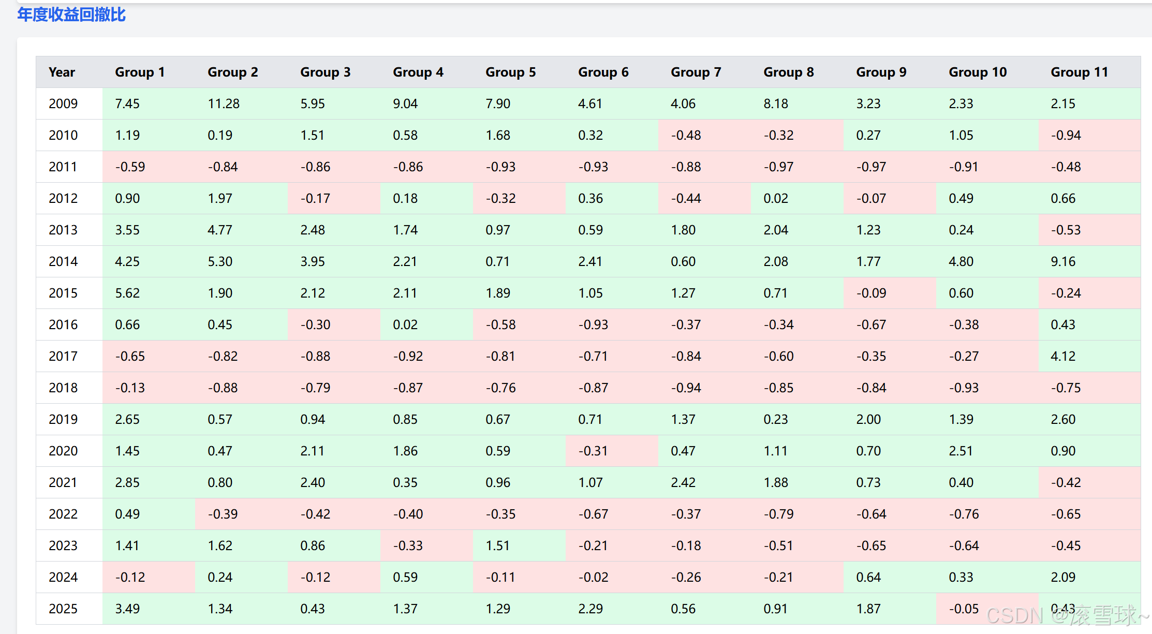Click the Group 4 column header
This screenshot has height=634, width=1152.
[418, 72]
